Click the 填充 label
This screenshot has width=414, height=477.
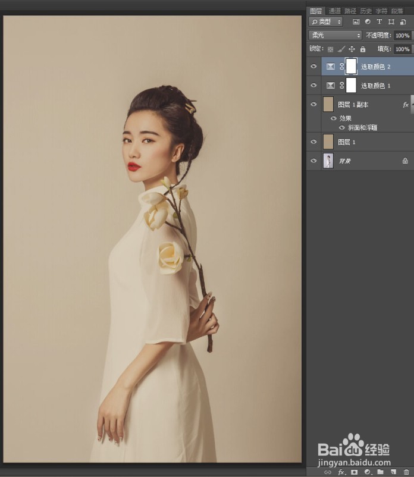coord(384,49)
